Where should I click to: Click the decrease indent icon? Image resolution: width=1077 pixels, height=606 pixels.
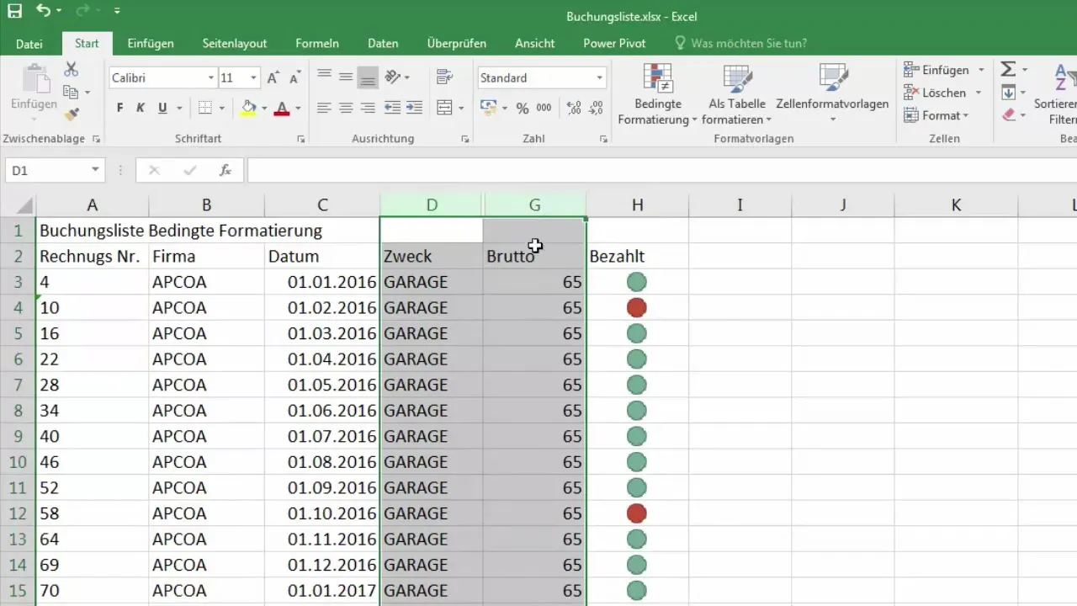[392, 108]
